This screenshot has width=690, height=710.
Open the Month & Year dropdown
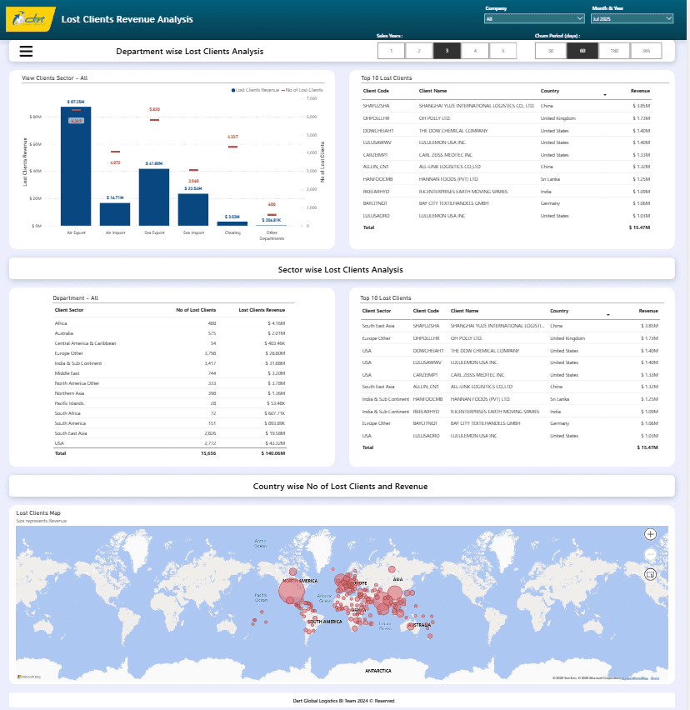[632, 18]
